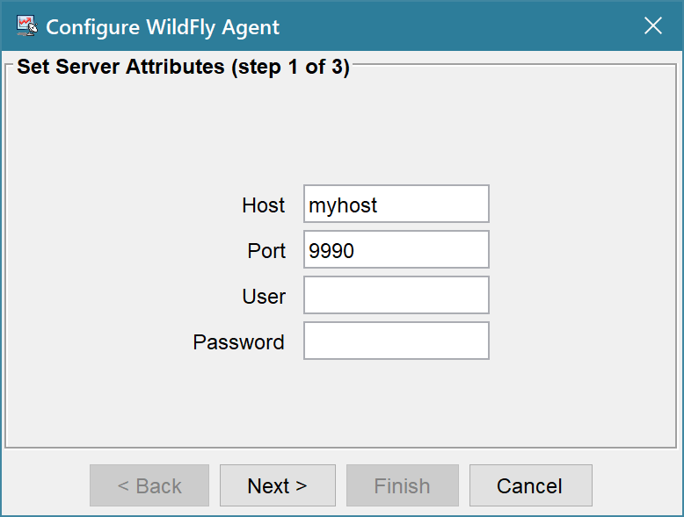Click the Password label text
This screenshot has width=684, height=517.
pyautogui.click(x=238, y=342)
